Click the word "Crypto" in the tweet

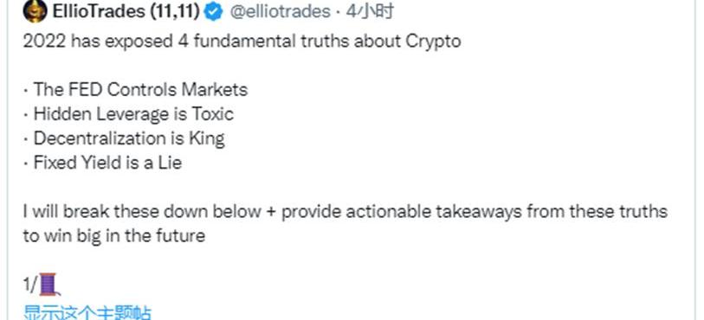(x=433, y=42)
